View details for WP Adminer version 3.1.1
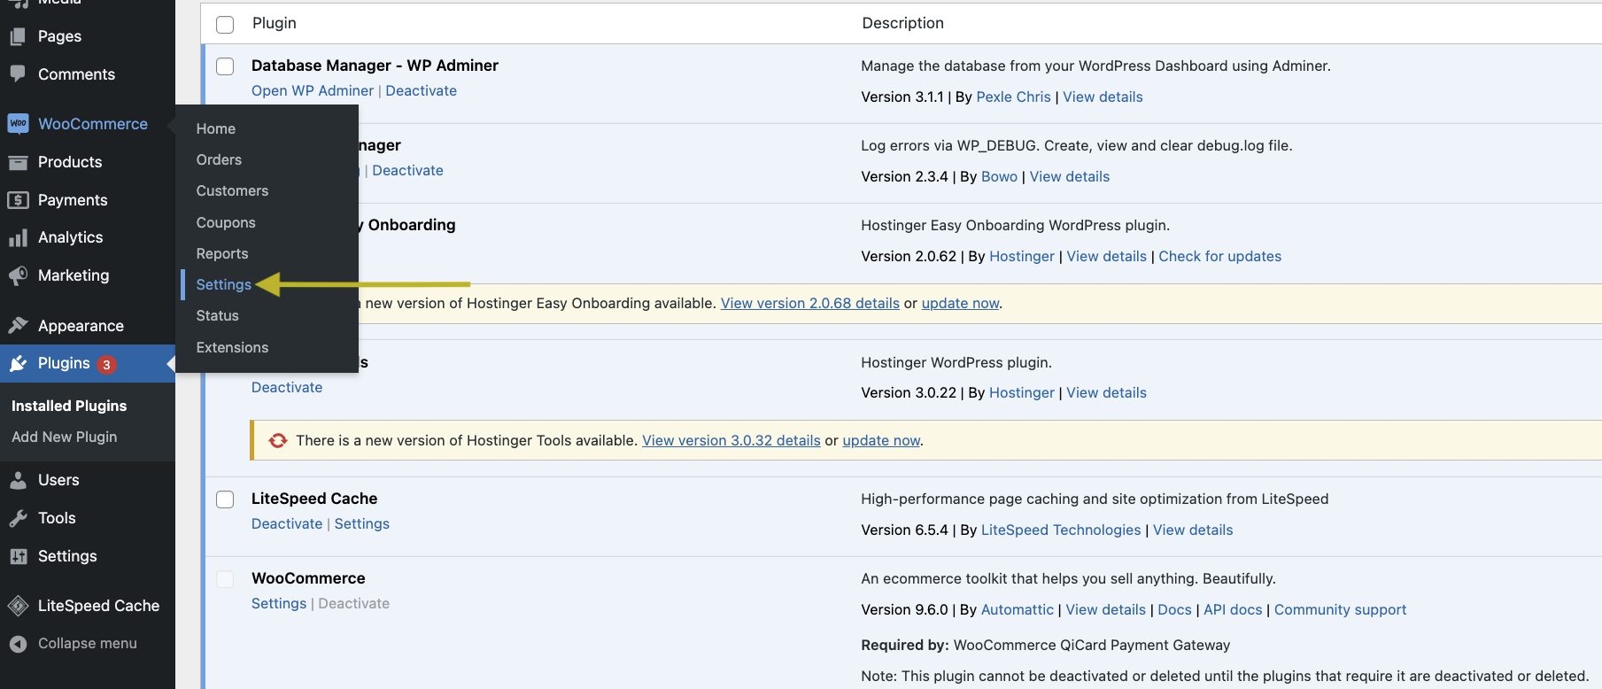The width and height of the screenshot is (1602, 689). (1103, 97)
